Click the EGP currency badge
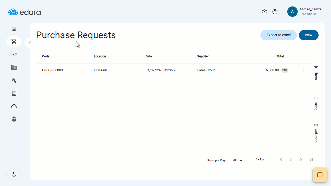331x186 pixels. [x=285, y=70]
